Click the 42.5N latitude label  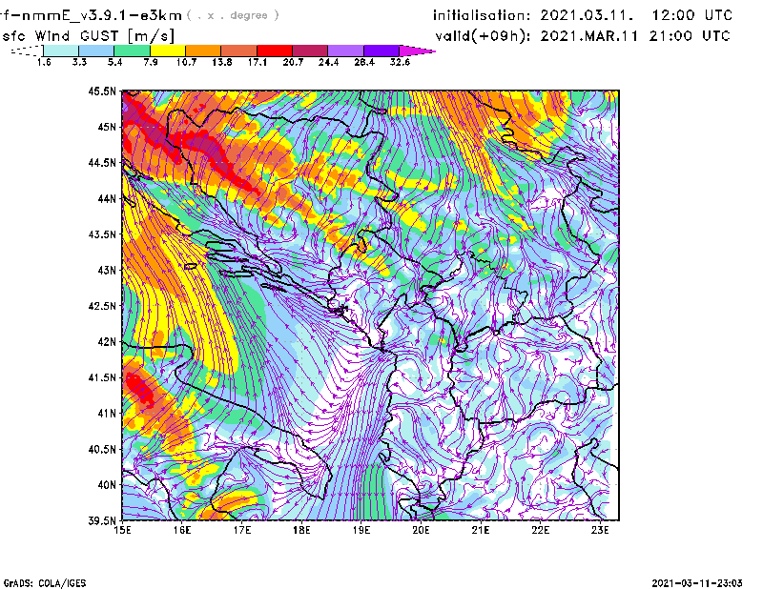(102, 306)
